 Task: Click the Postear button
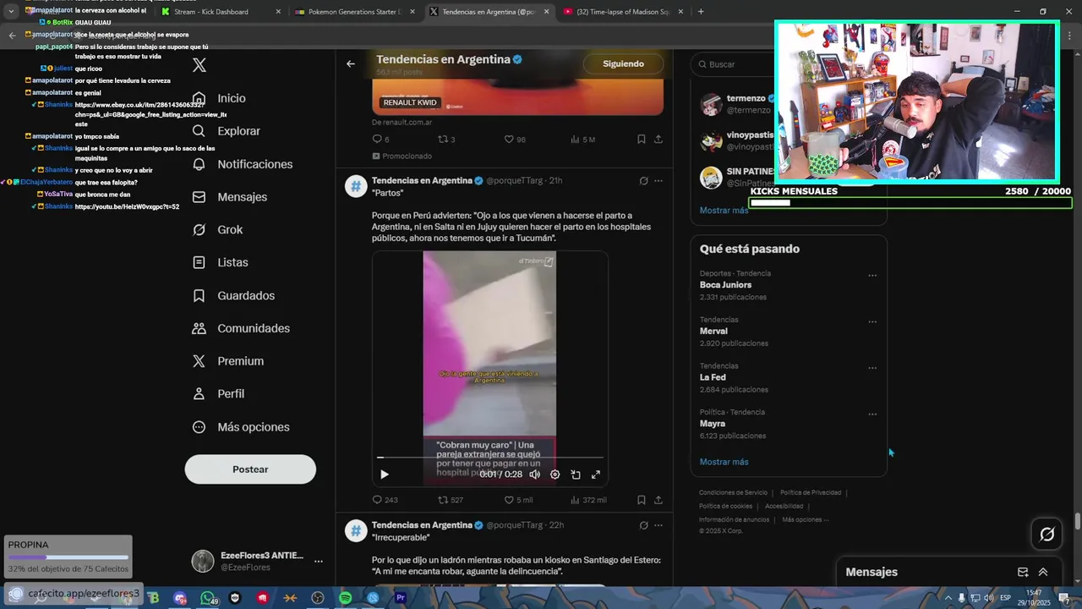coord(250,469)
